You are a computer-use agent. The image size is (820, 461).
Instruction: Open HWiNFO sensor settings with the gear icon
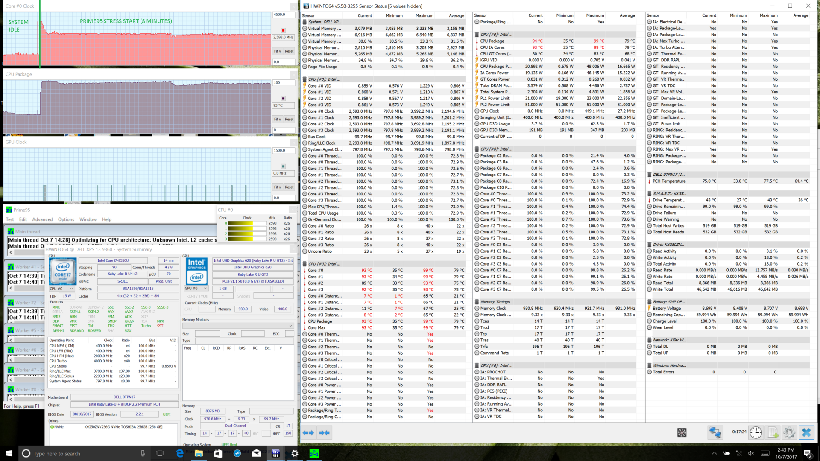click(x=789, y=432)
